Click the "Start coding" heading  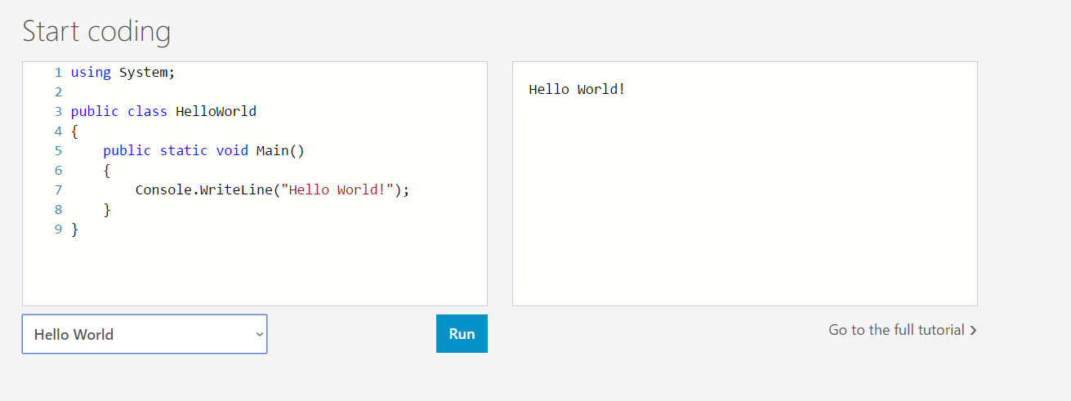point(96,31)
